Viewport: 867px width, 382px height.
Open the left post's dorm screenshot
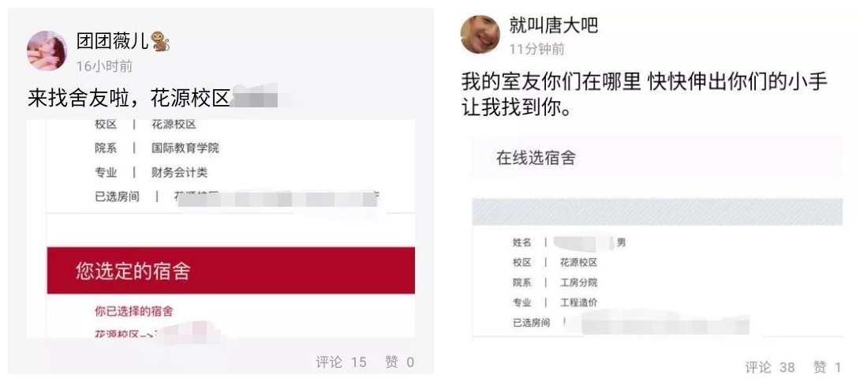221,228
